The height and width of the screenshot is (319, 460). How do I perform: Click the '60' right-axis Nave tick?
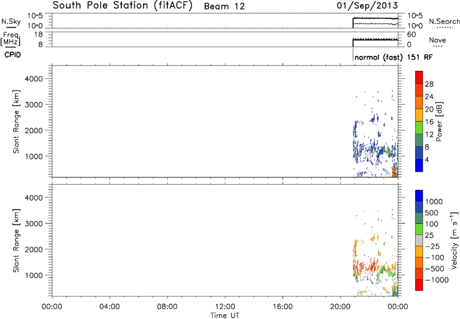tap(411, 35)
